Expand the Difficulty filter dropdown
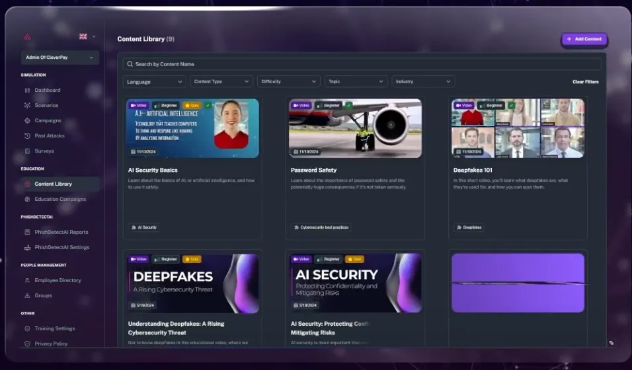The width and height of the screenshot is (632, 370). 289,81
